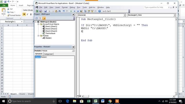Open the Tools menu

85,7
